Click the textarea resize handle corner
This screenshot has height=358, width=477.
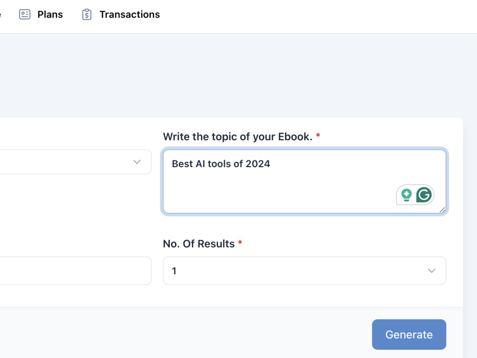click(x=442, y=210)
